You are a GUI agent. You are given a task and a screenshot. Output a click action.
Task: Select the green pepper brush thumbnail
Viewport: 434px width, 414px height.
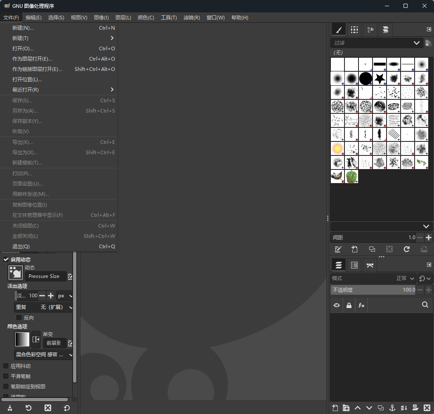pos(351,176)
